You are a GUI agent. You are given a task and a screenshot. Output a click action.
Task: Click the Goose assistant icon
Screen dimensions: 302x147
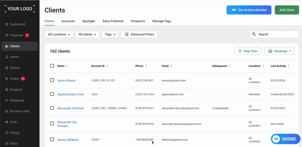point(276,139)
